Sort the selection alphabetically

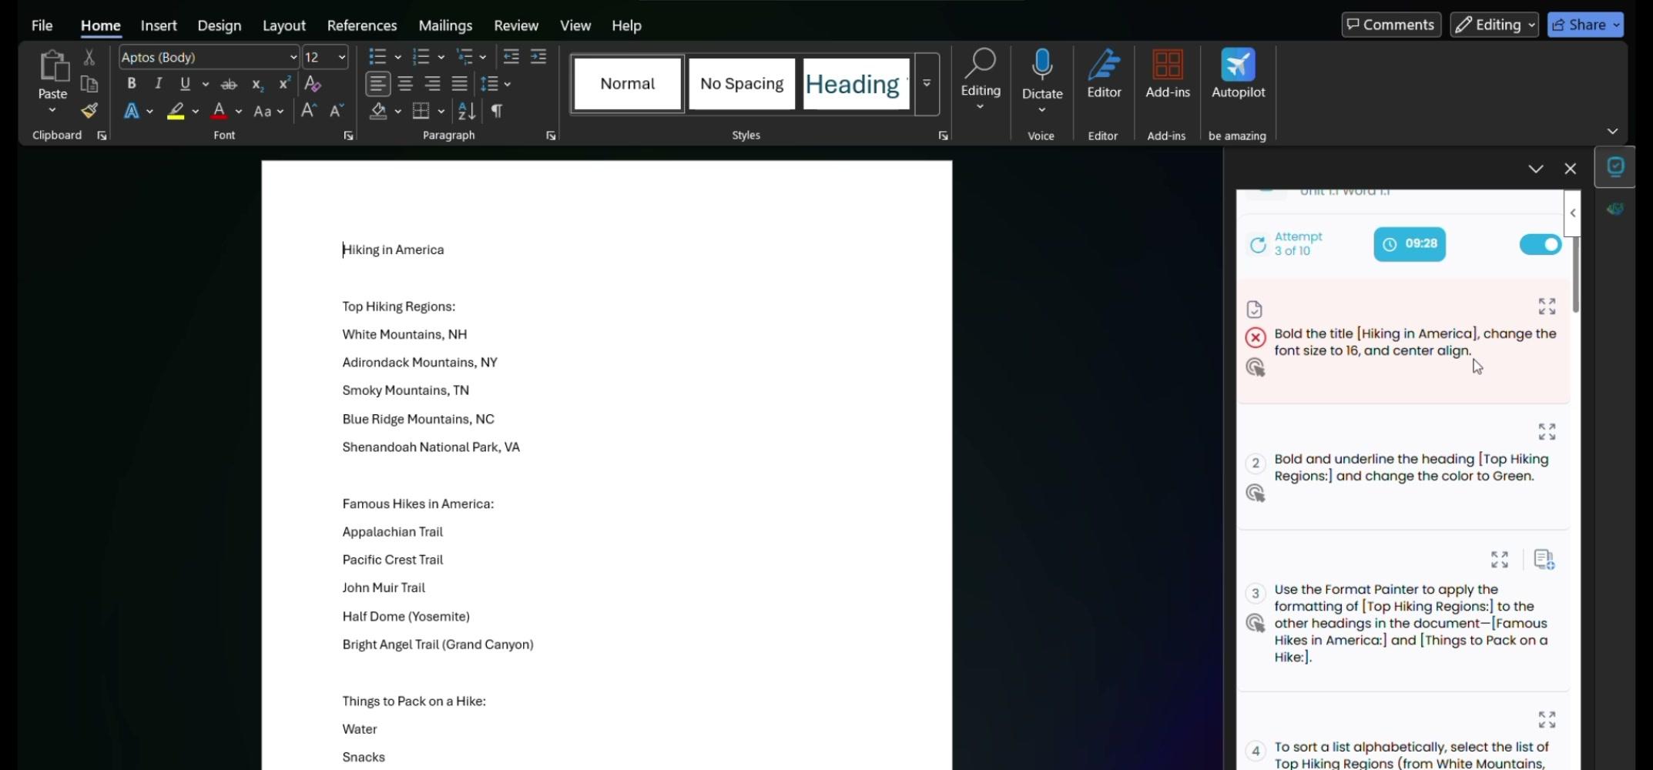coord(467,111)
